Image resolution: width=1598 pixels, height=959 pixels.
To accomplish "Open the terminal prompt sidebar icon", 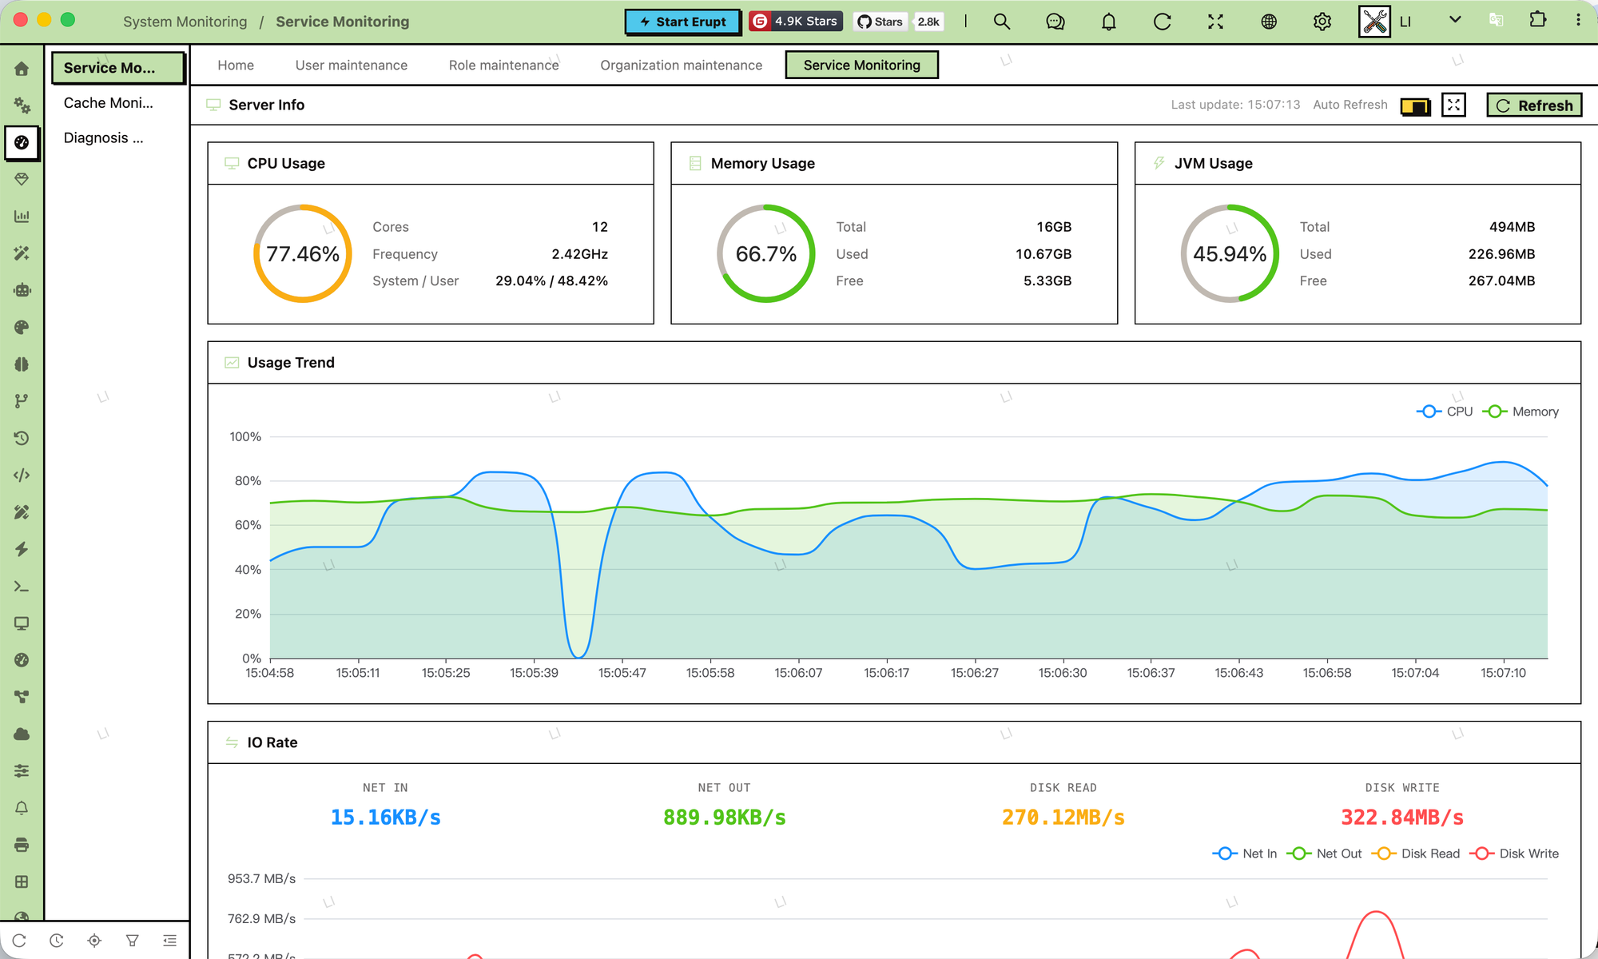I will [x=22, y=587].
